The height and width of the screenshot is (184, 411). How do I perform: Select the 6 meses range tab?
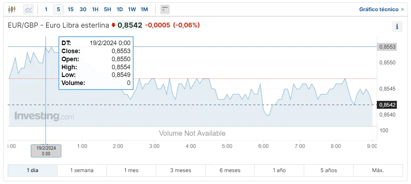pyautogui.click(x=230, y=170)
